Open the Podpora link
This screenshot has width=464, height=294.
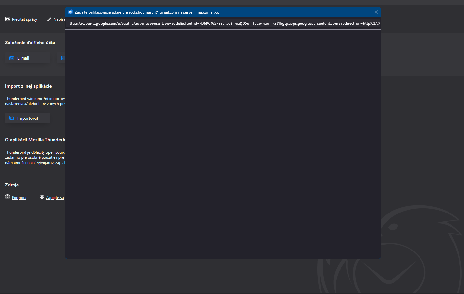coord(19,198)
